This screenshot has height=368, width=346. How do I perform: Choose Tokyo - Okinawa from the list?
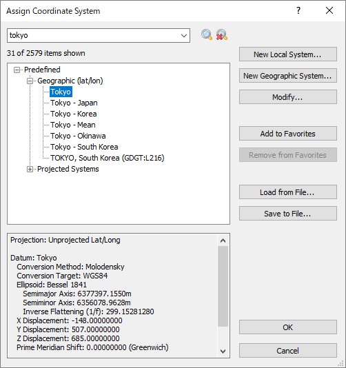click(78, 136)
